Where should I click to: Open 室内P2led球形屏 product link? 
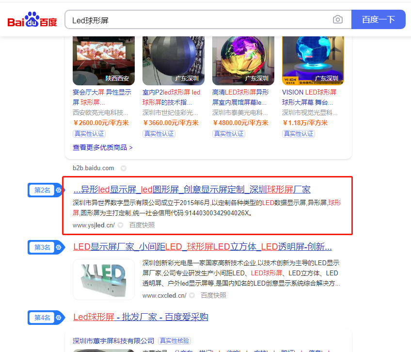tap(172, 97)
